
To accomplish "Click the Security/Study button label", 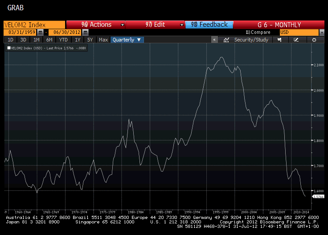I will (251, 40).
